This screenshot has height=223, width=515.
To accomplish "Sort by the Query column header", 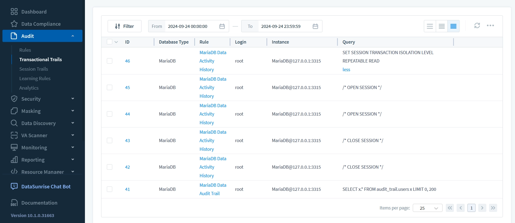I will 349,42.
